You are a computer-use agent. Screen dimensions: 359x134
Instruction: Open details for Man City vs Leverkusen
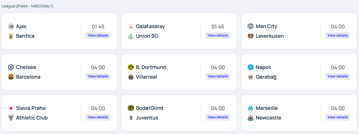(x=337, y=35)
